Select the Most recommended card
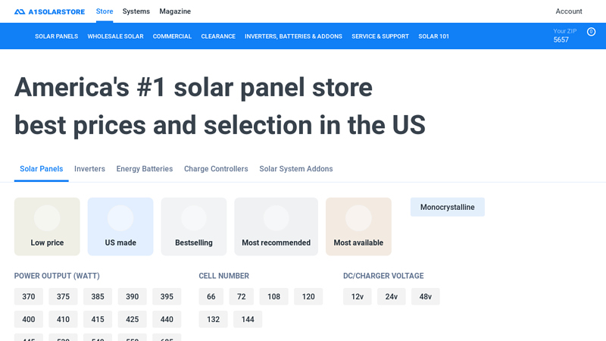 pos(276,227)
